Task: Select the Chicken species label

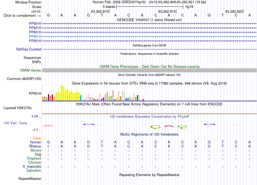Action: coord(35,162)
